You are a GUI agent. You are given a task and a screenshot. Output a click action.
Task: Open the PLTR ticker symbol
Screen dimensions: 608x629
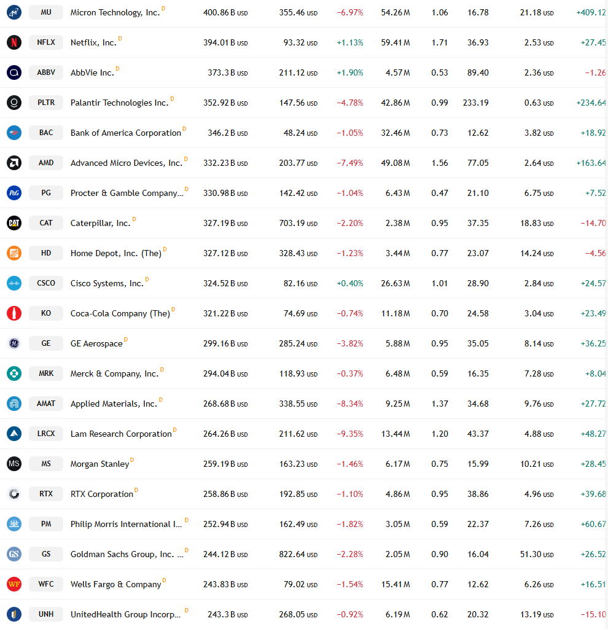tap(46, 103)
